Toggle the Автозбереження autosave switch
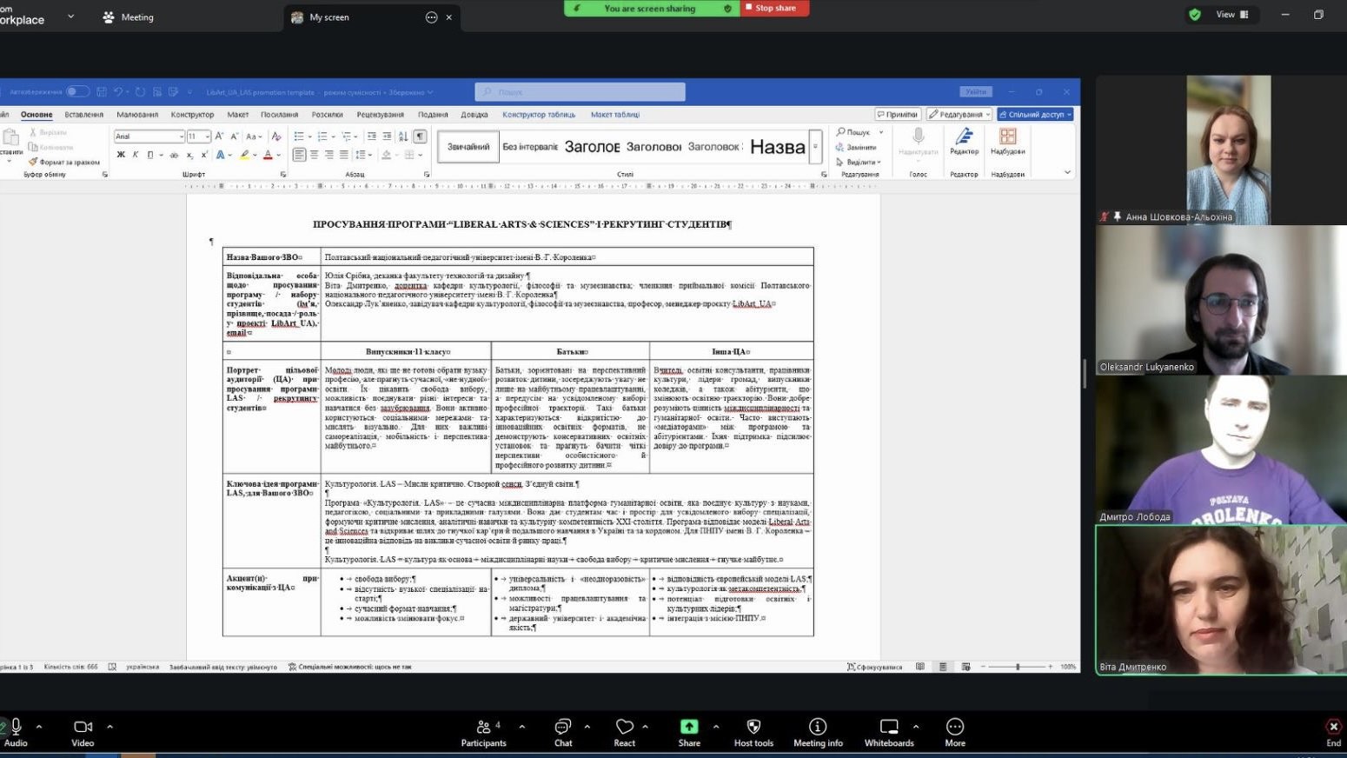This screenshot has height=758, width=1347. click(x=76, y=92)
